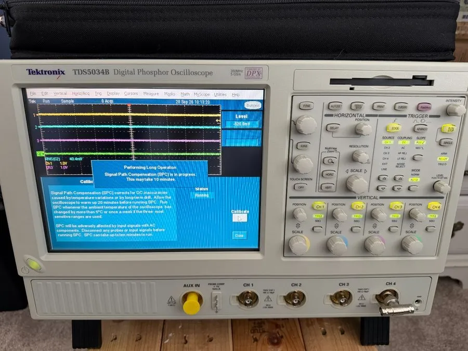Toggle the yellow CH 1 button
Viewport: 468px width, 351px height.
tap(319, 206)
